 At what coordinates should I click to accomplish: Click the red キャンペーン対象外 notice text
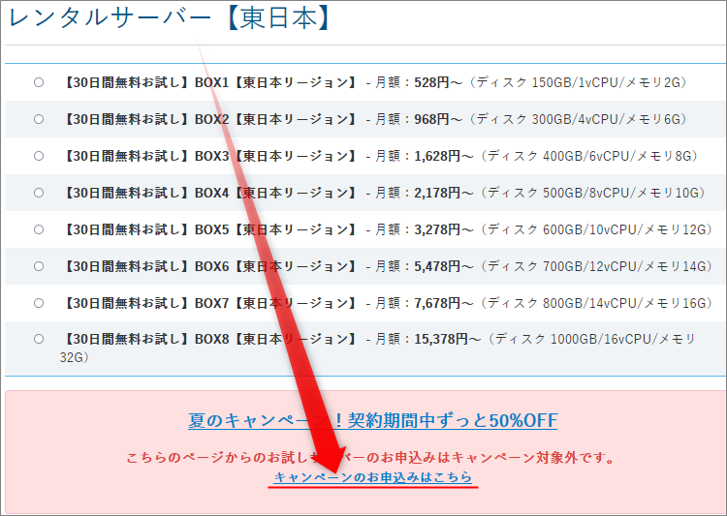[372, 457]
